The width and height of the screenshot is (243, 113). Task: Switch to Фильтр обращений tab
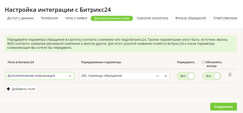[191, 18]
